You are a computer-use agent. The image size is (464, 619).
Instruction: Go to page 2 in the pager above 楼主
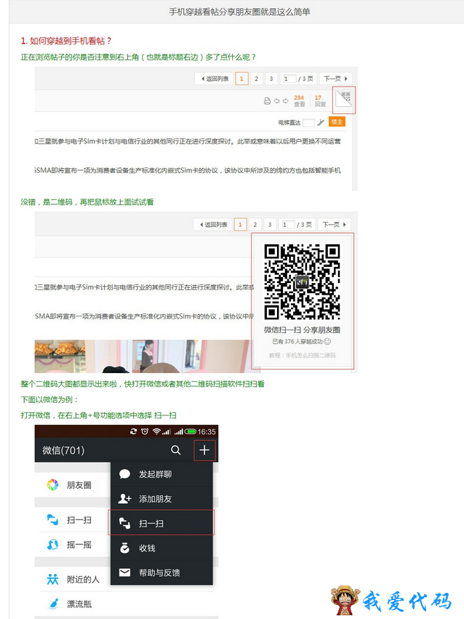256,79
